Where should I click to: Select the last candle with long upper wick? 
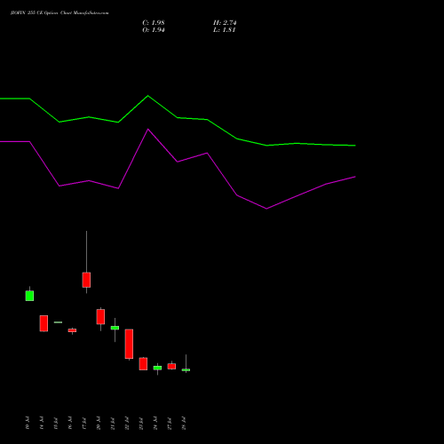pos(186,369)
